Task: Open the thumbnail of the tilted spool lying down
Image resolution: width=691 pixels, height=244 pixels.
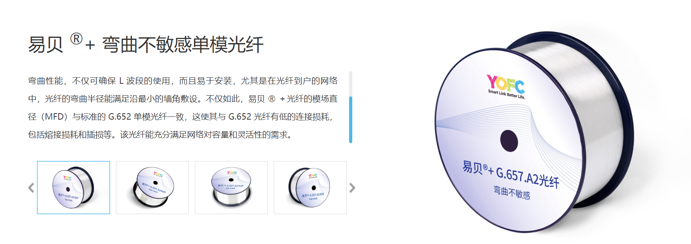Action: [x=152, y=187]
